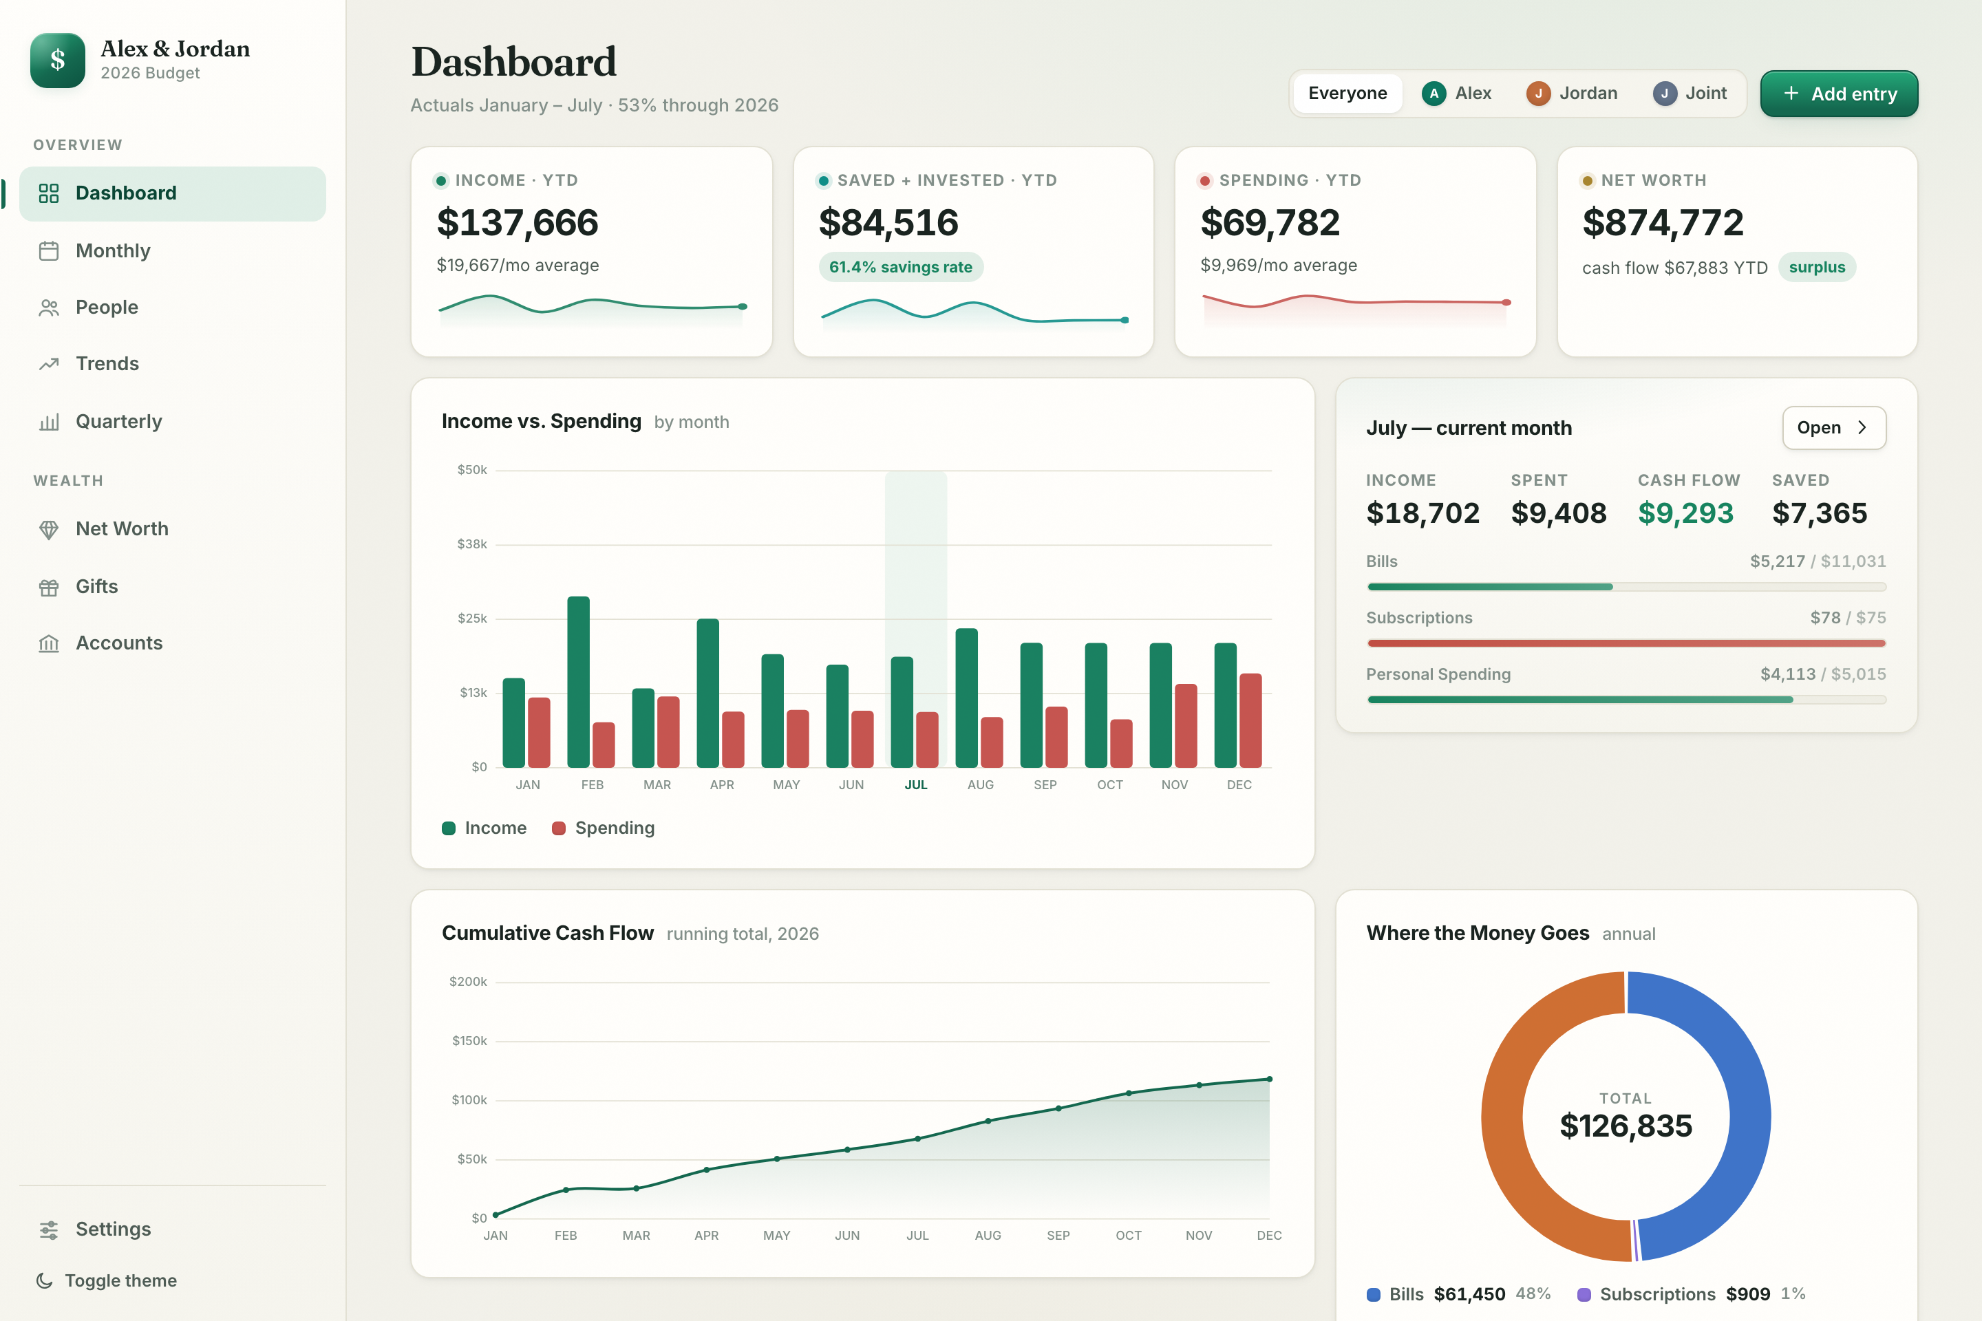Click the $18,702 July income value
Viewport: 1982px width, 1321px height.
[x=1422, y=513]
